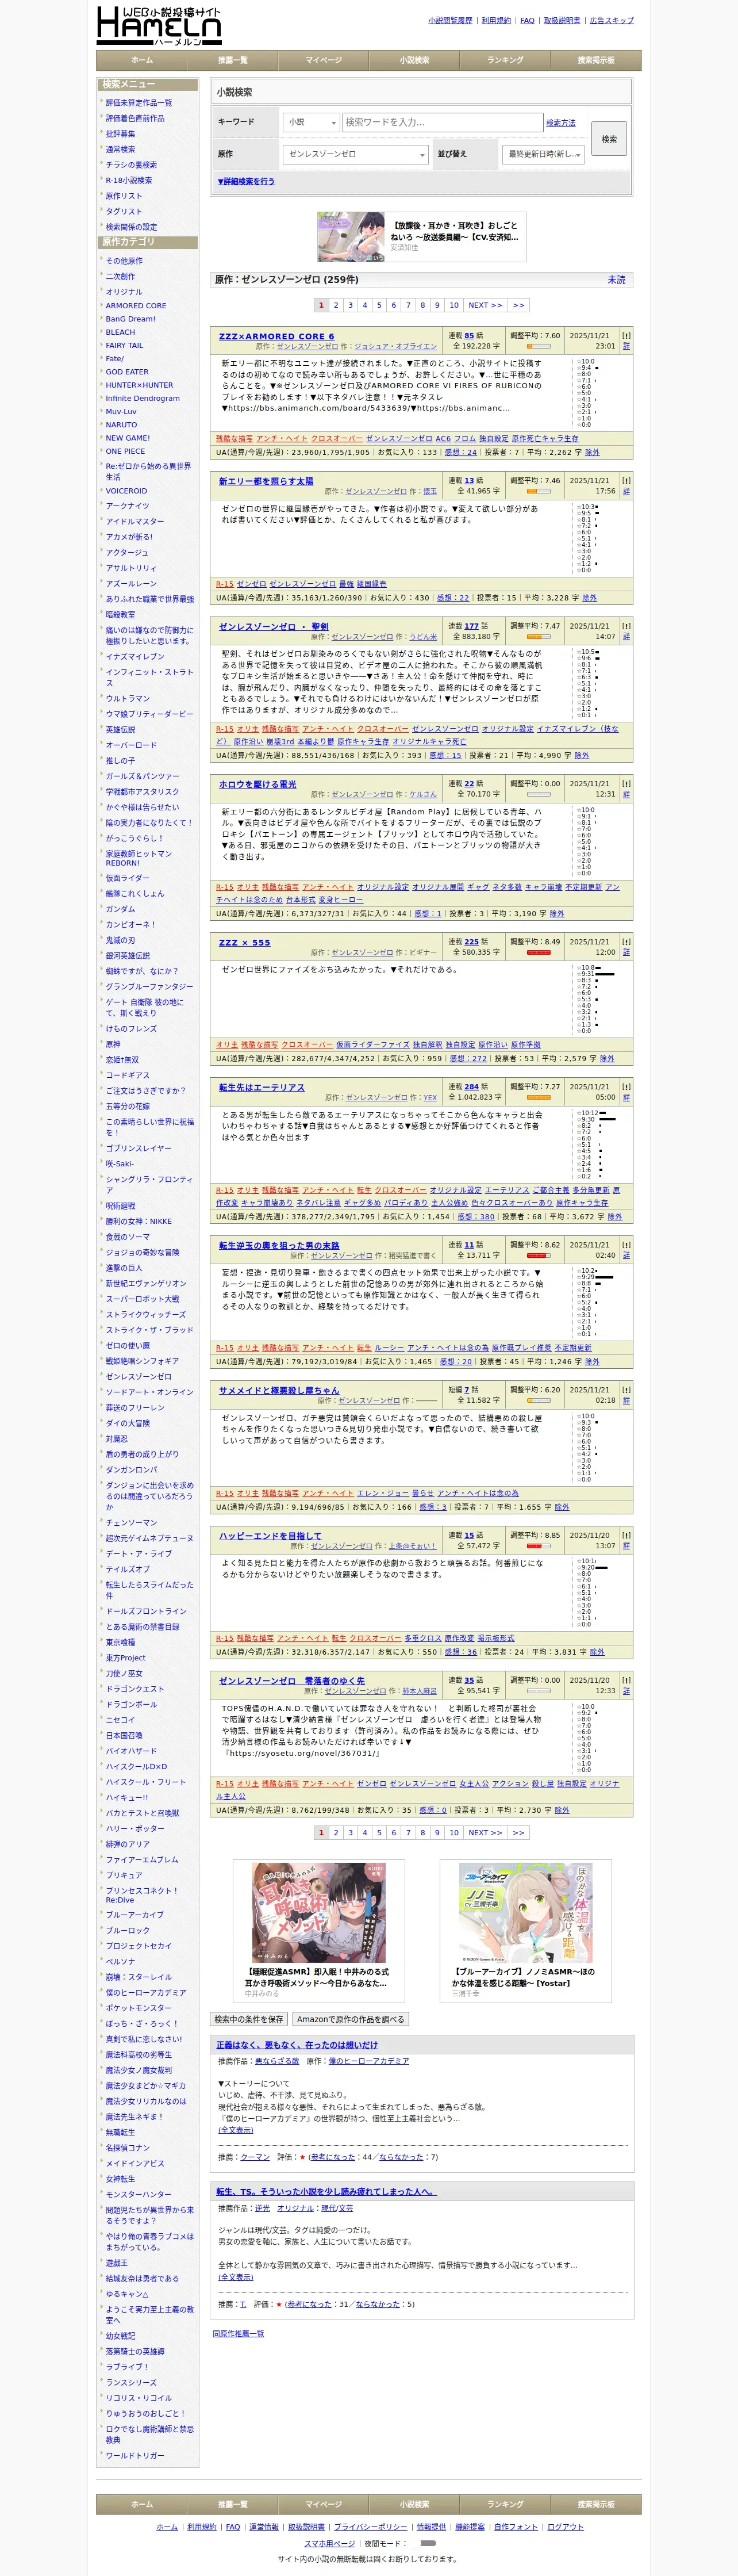Screen dimensions: 738x2576
Task: Open the 小説検索 tab in top navigation
Action: 414,60
